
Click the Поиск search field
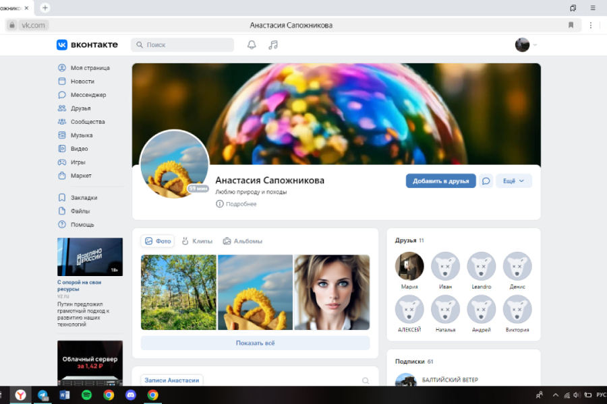[182, 45]
